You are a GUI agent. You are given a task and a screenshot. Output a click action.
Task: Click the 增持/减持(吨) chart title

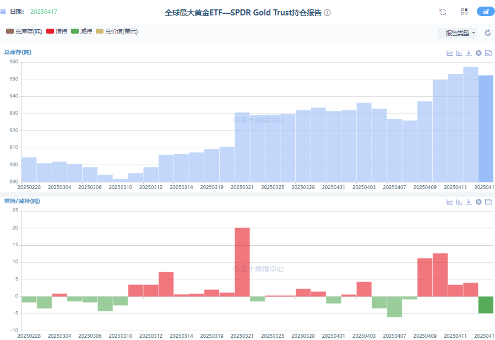pyautogui.click(x=21, y=201)
